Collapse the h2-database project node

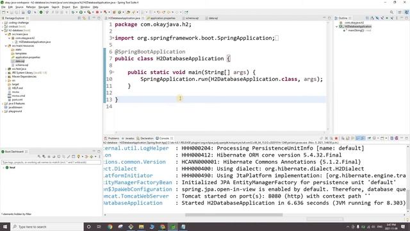pos(3,30)
